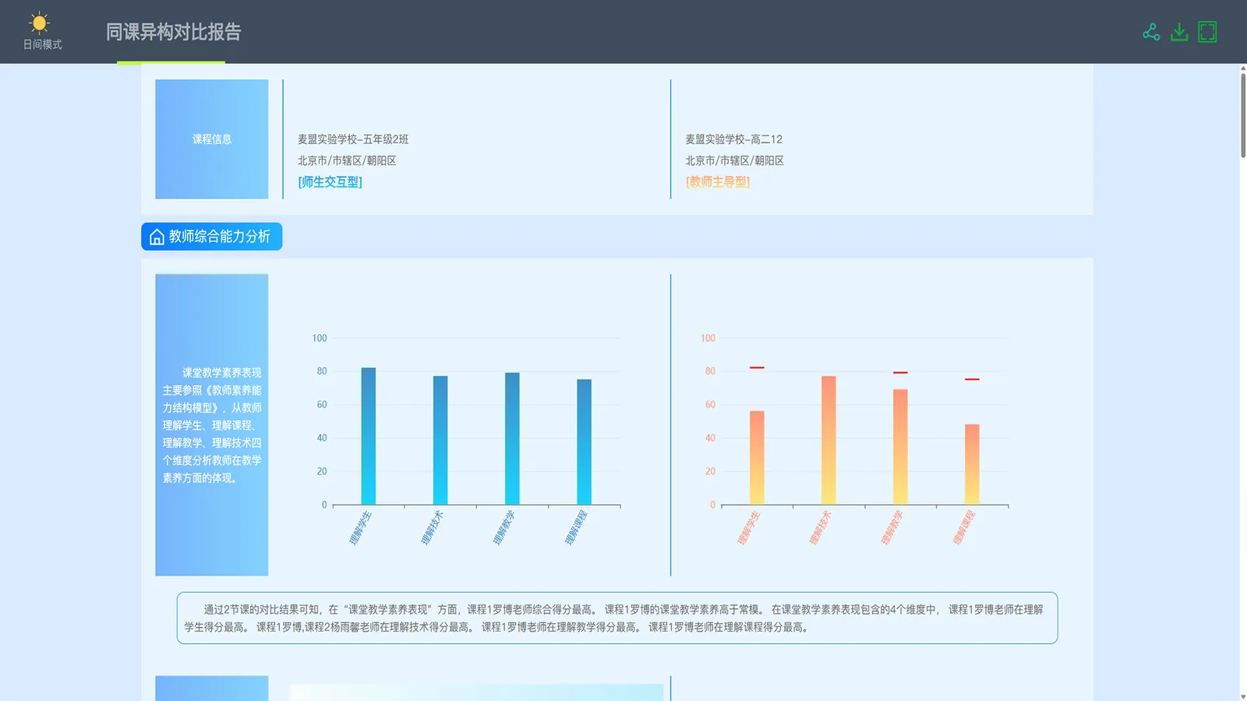
Task: Click the blue 理解技术 bar in left chart
Action: (440, 440)
